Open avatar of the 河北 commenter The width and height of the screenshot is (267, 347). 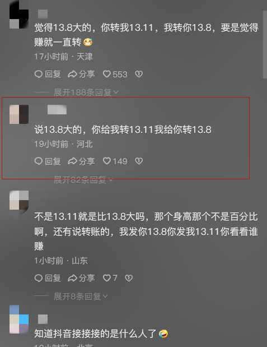pos(19,114)
